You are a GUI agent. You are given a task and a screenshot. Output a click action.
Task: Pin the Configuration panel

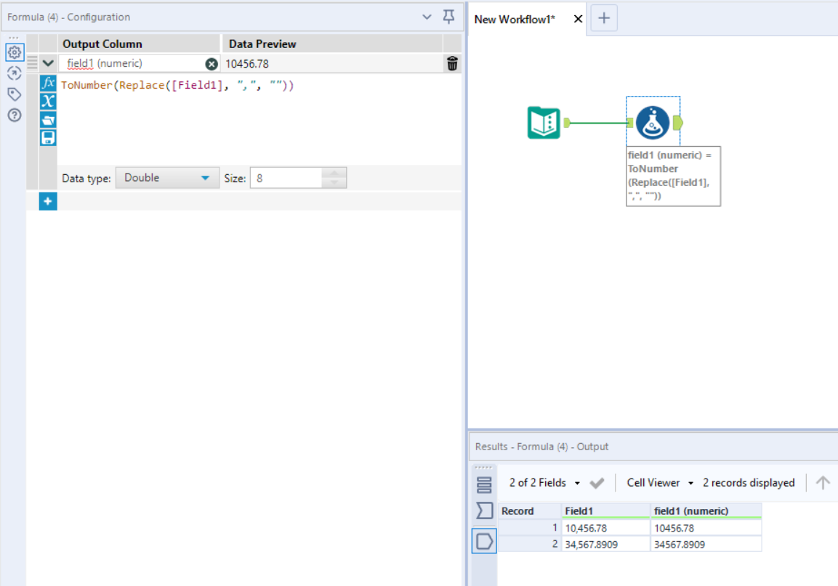pos(448,16)
